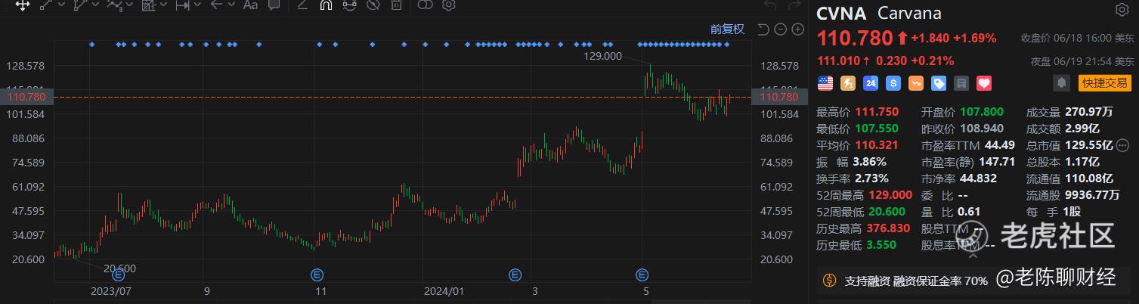Click the orange downtrend short-selling icon

pyautogui.click(x=916, y=83)
